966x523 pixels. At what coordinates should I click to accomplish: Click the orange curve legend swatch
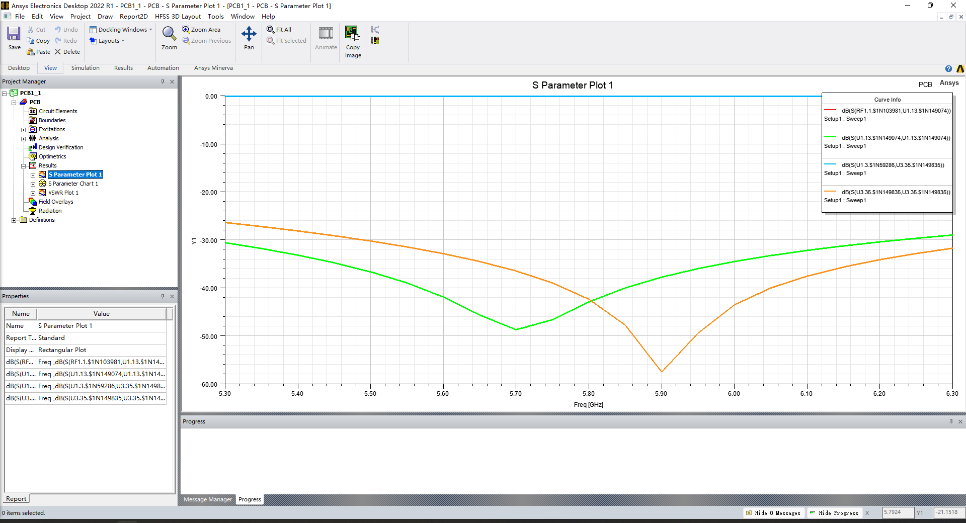click(830, 192)
